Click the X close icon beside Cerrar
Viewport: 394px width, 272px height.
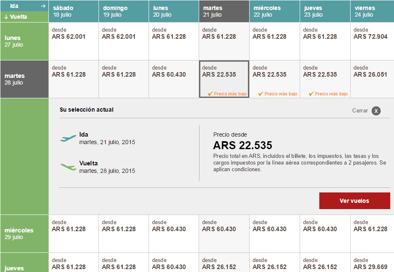point(376,111)
